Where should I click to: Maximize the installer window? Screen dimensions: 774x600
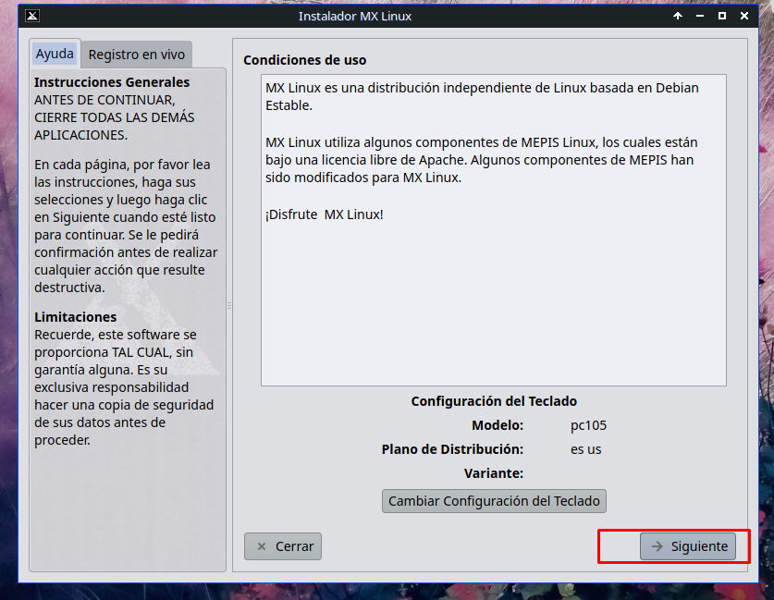point(722,16)
